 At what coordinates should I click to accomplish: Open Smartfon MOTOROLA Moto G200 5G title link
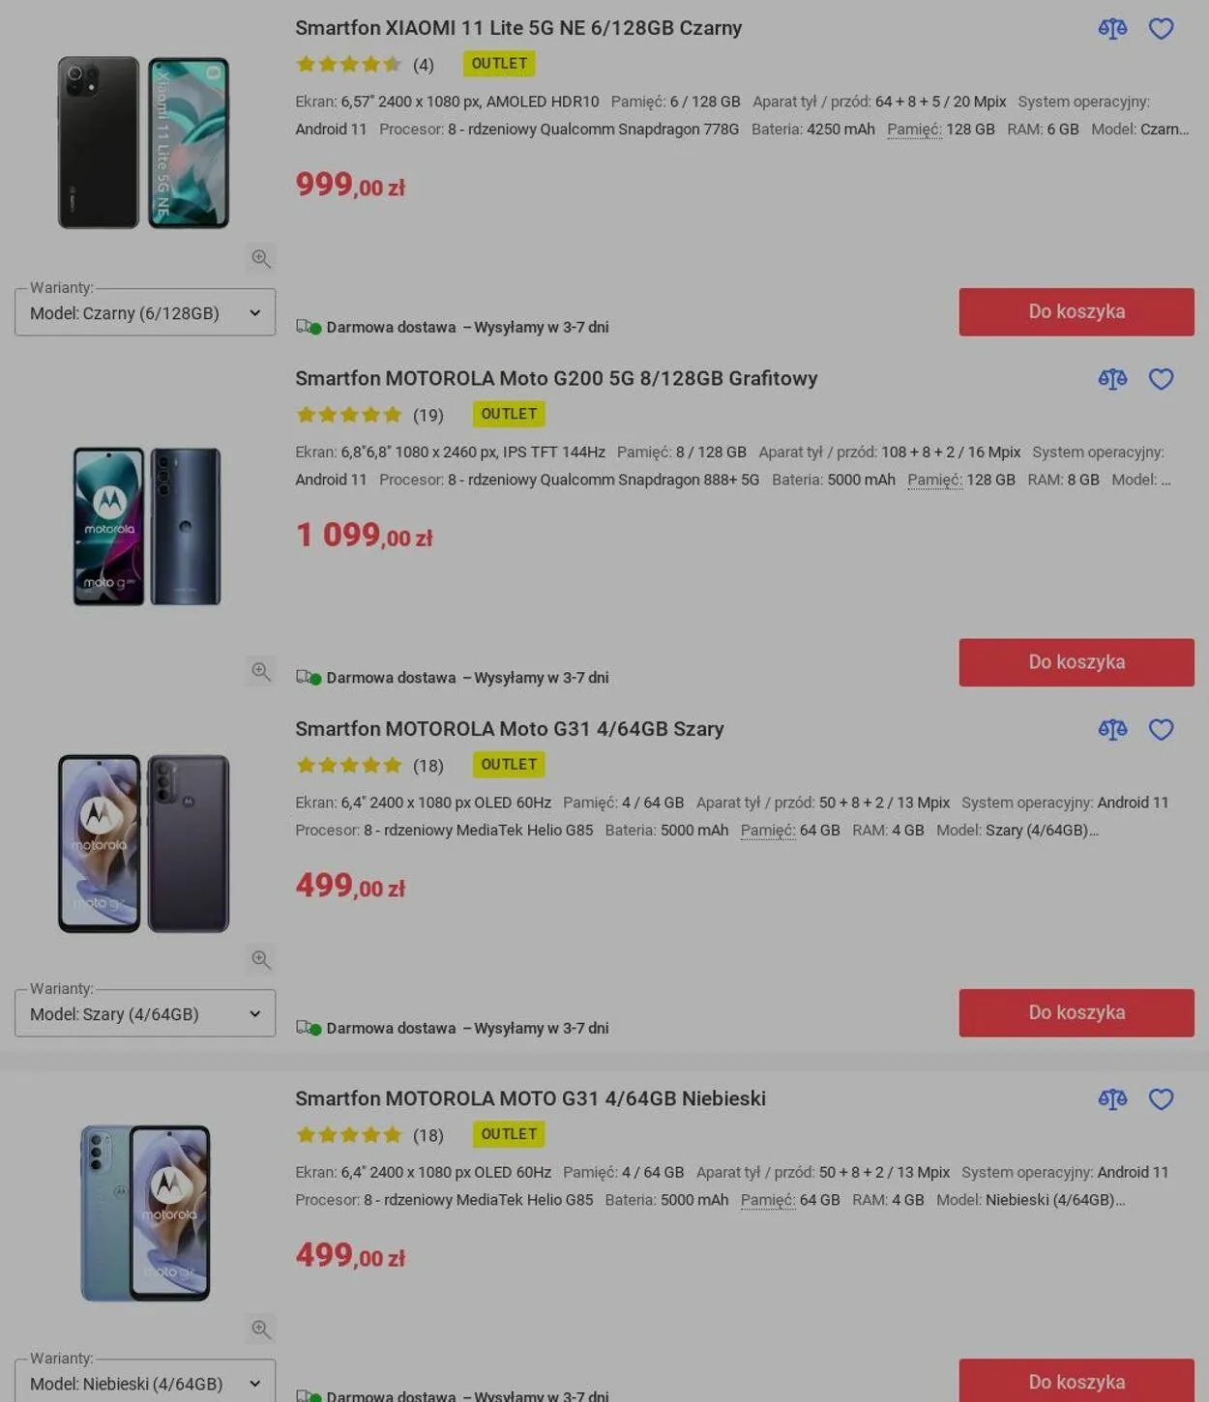556,379
